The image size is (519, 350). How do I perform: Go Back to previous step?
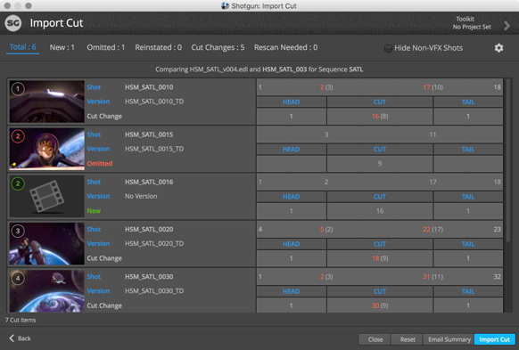20,338
